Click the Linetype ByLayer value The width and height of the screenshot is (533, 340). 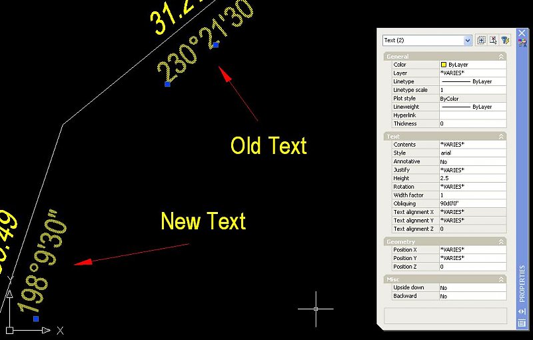point(472,81)
